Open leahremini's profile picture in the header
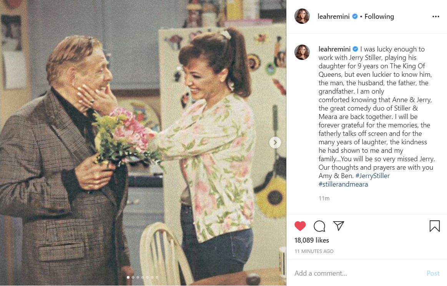 coord(302,16)
